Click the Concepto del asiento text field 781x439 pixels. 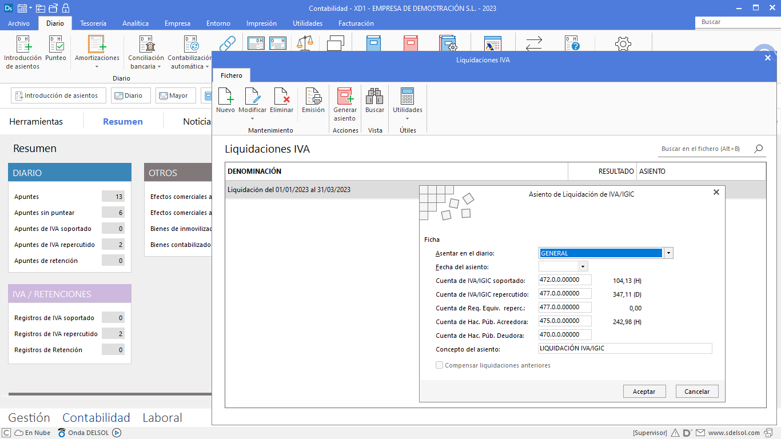pyautogui.click(x=625, y=349)
